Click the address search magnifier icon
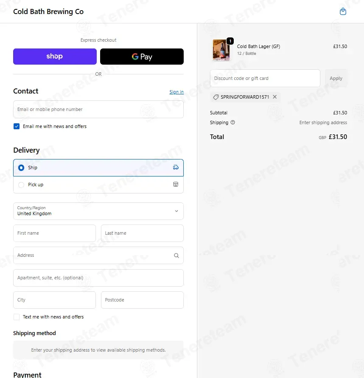The height and width of the screenshot is (378, 364). click(176, 255)
